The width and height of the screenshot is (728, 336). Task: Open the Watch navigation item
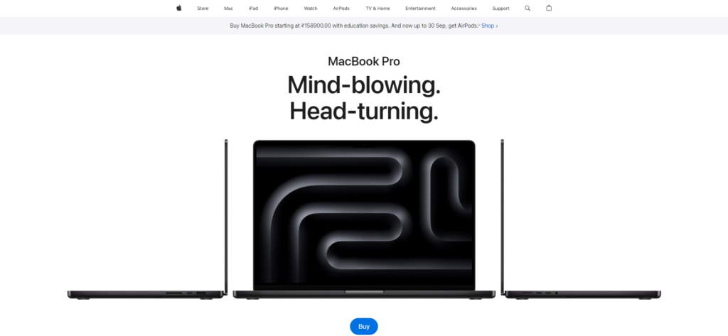[x=311, y=9]
